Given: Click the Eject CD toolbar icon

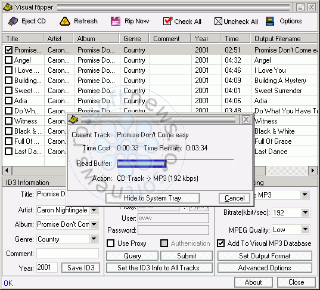Looking at the screenshot, I should [13, 21].
